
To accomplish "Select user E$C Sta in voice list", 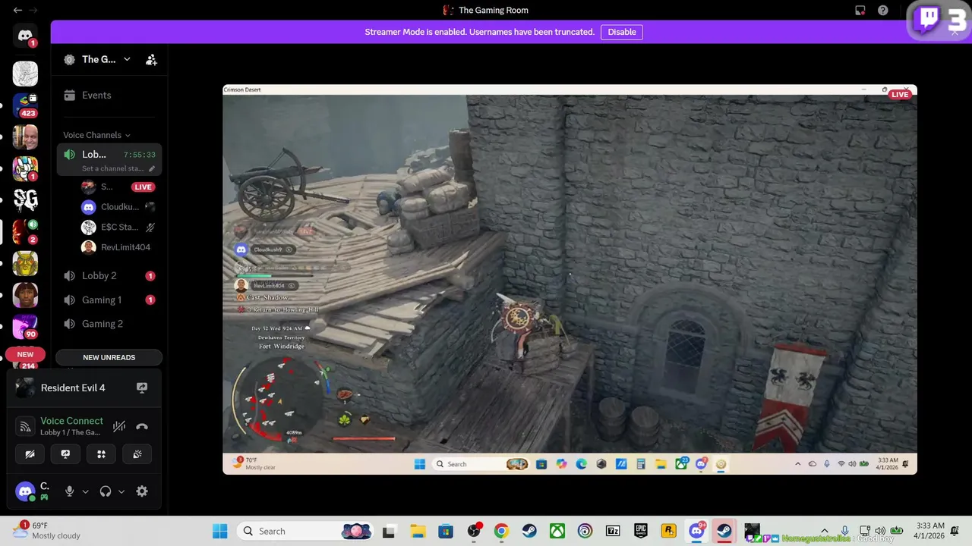I will [x=118, y=227].
